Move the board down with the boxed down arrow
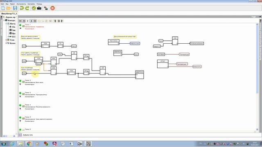Viewport: 262px width, 147px height. click(31, 21)
